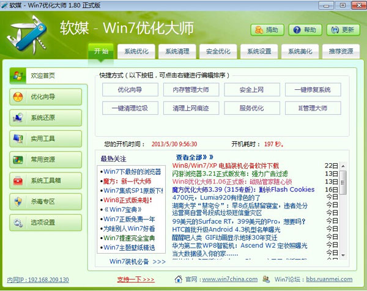This screenshot has height=291, width=367.
Task: Click the 安全上网 shortcut button
Action: tap(252, 90)
